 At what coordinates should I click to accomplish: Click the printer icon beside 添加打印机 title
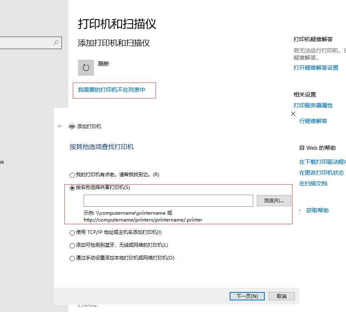coord(71,126)
